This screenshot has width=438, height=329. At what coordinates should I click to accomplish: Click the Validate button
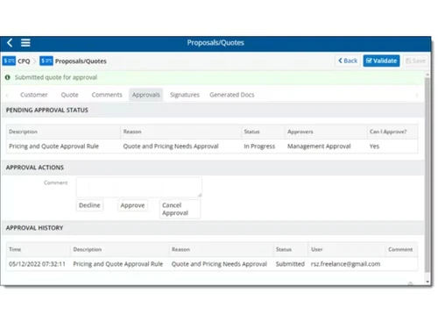pos(381,61)
